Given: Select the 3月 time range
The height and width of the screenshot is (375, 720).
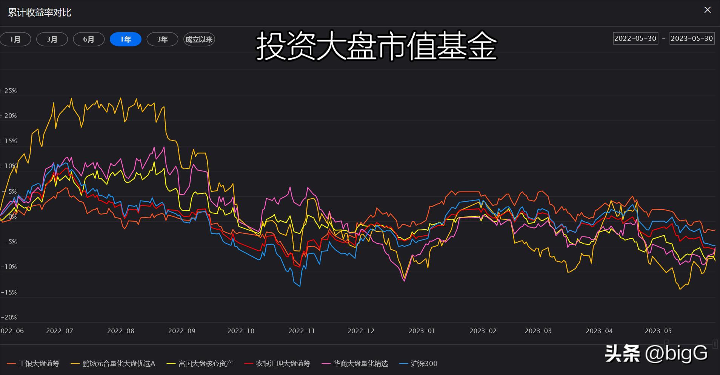Looking at the screenshot, I should click(52, 39).
